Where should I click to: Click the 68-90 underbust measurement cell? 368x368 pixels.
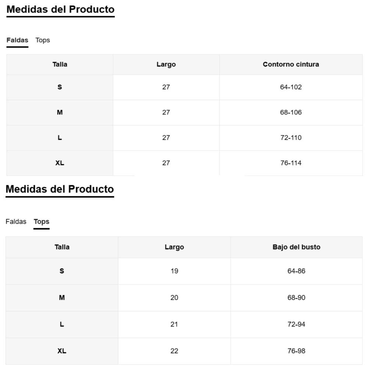(296, 297)
